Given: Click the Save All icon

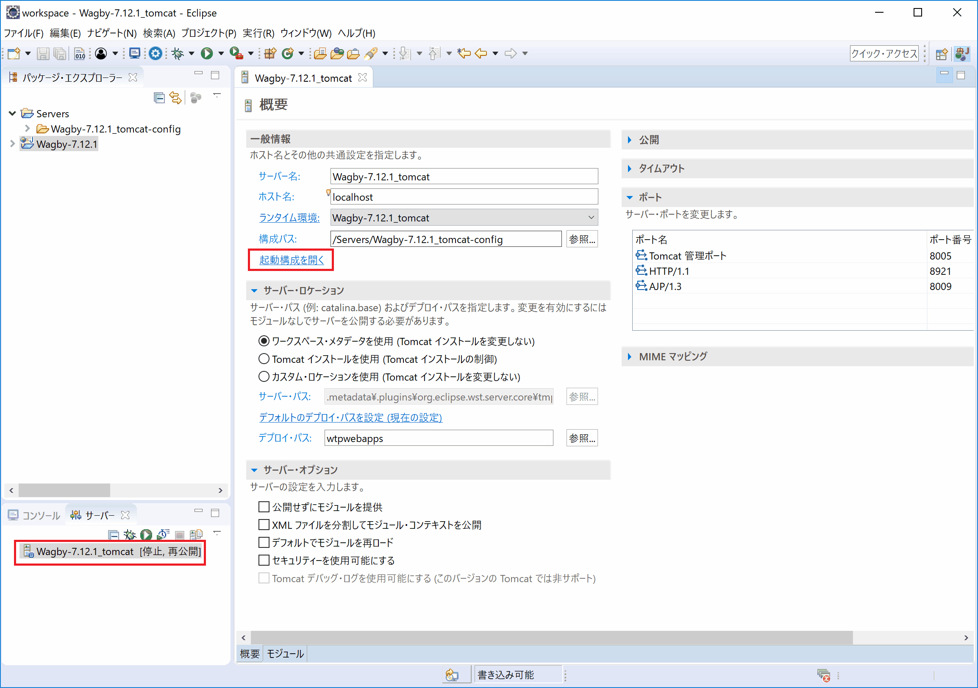Looking at the screenshot, I should pyautogui.click(x=60, y=53).
